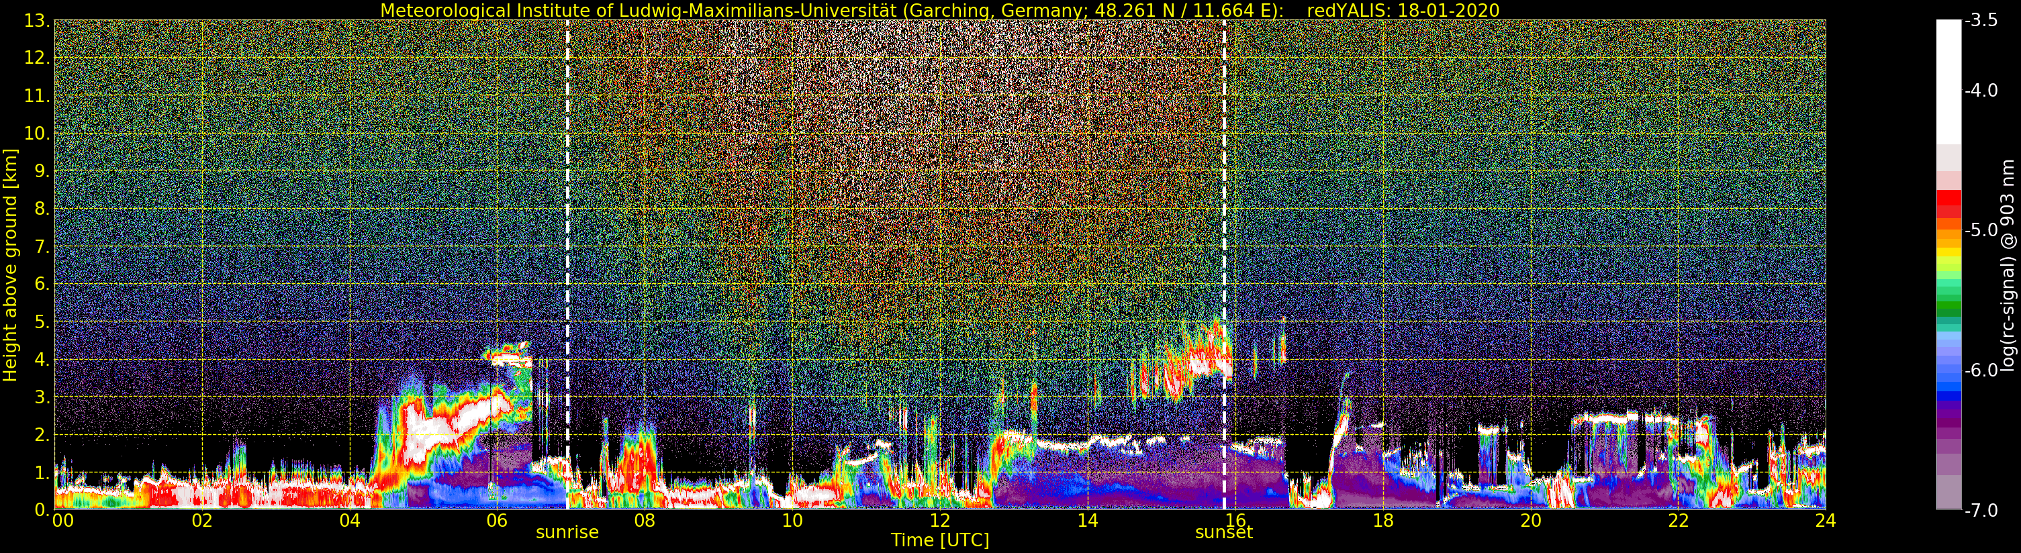
Task: Click the '08' time axis tick label
Action: [645, 521]
